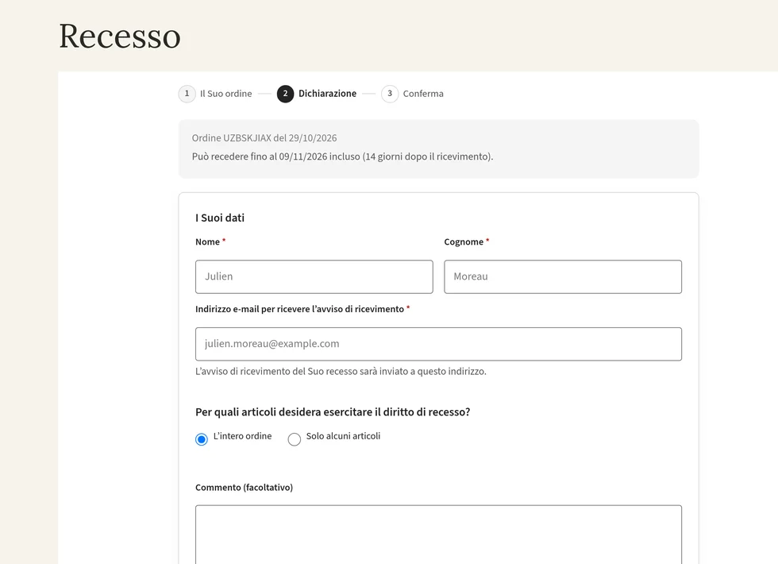The height and width of the screenshot is (564, 778).
Task: Click the step 1 number circle
Action: coord(187,94)
